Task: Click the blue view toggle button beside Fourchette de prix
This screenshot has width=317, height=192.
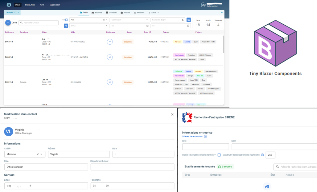Action: pyautogui.click(x=189, y=20)
